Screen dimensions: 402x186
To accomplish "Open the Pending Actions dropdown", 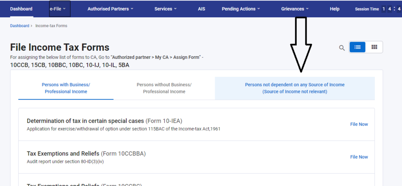I will (241, 9).
